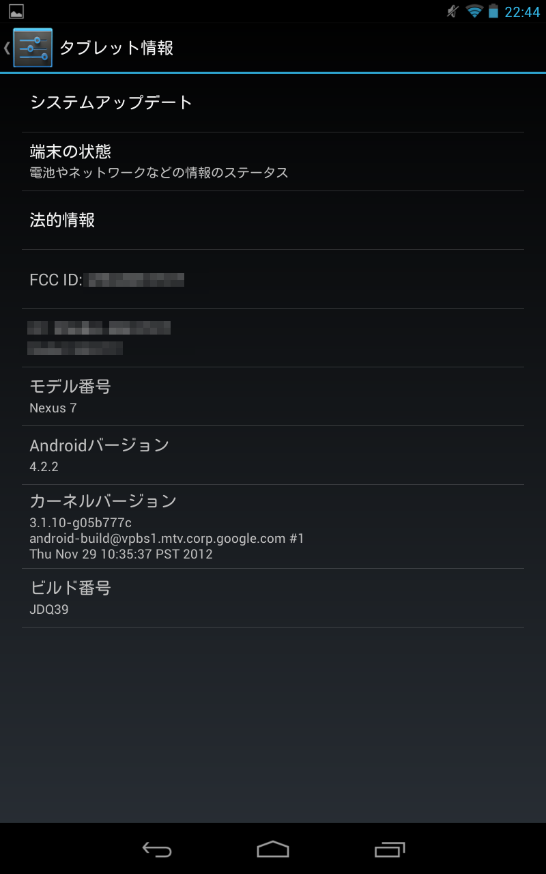The image size is (546, 874).
Task: Tap the 22:44 clock in status bar
Action: pyautogui.click(x=522, y=12)
